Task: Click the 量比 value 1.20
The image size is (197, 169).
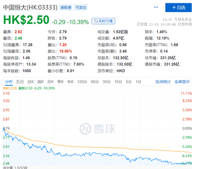Action: (63, 45)
